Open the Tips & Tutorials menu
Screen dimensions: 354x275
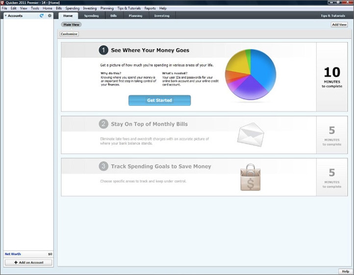click(x=129, y=8)
